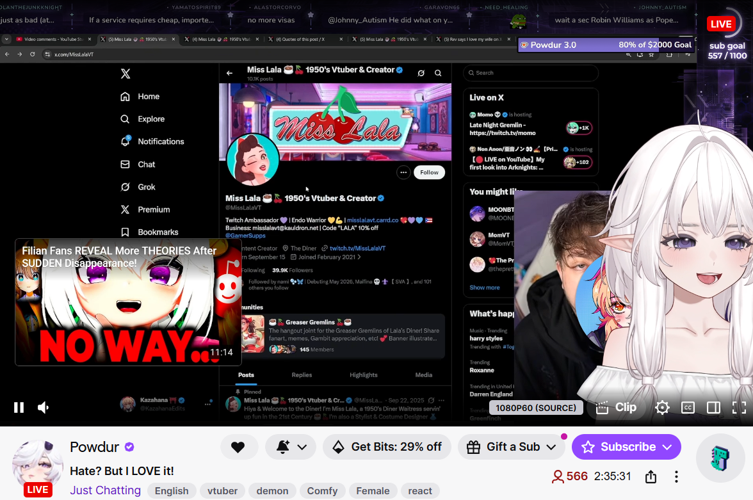Toggle closed captions
The width and height of the screenshot is (753, 500).
(x=688, y=408)
